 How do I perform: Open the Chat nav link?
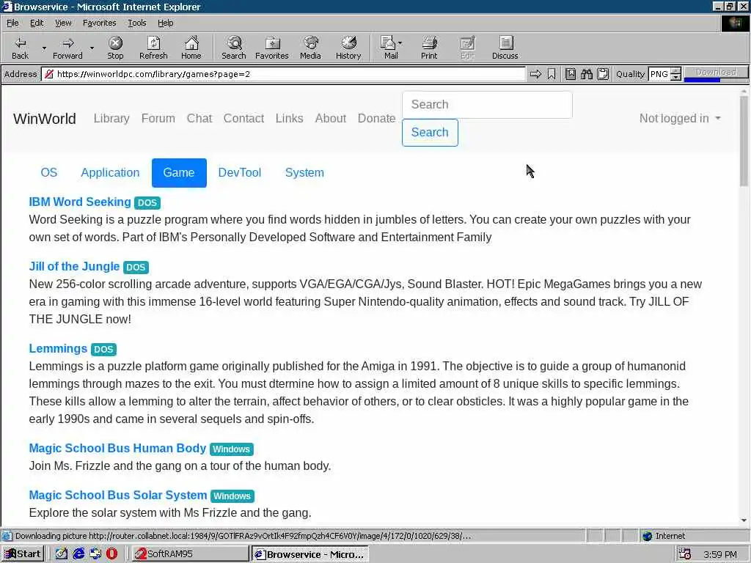pyautogui.click(x=199, y=118)
